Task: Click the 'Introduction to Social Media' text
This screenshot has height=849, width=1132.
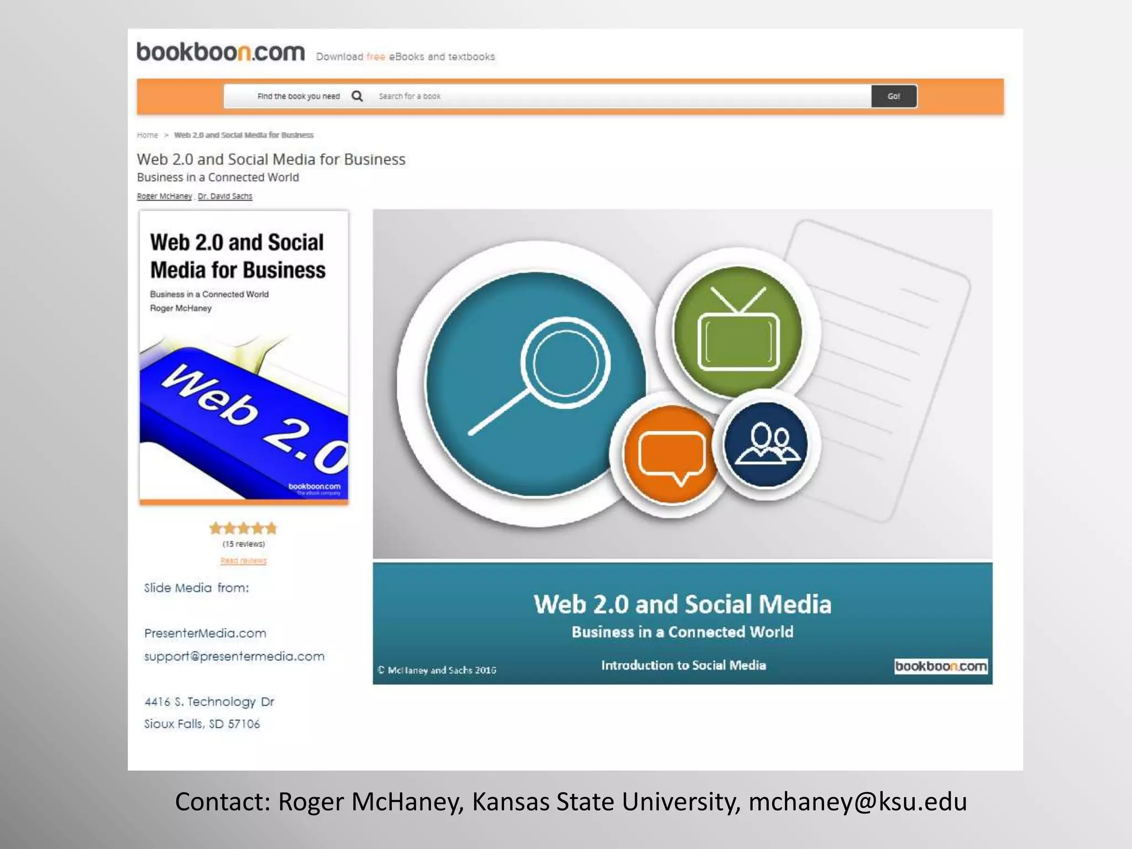Action: point(684,665)
